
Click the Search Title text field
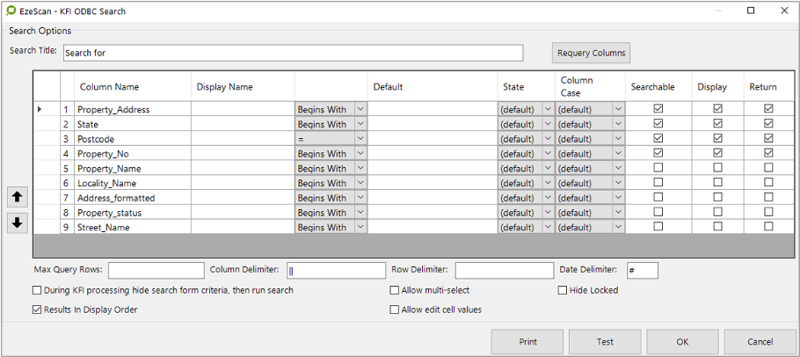pyautogui.click(x=292, y=53)
